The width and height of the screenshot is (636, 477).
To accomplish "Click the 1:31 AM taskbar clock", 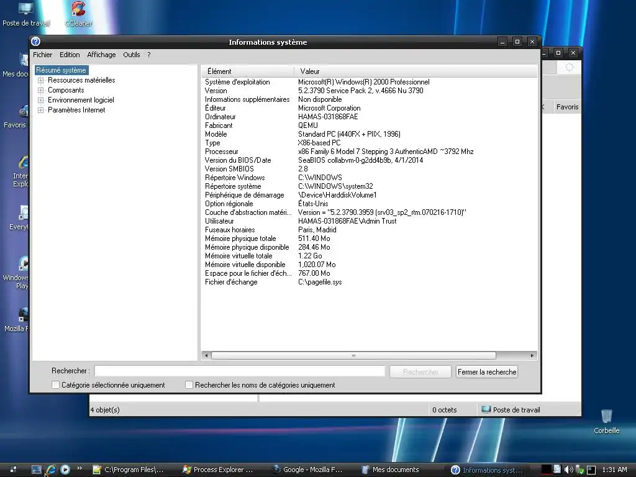I will (614, 470).
